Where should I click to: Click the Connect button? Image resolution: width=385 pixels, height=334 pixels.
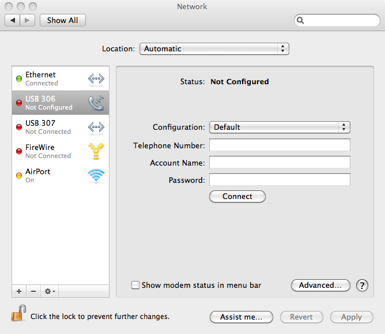point(237,196)
